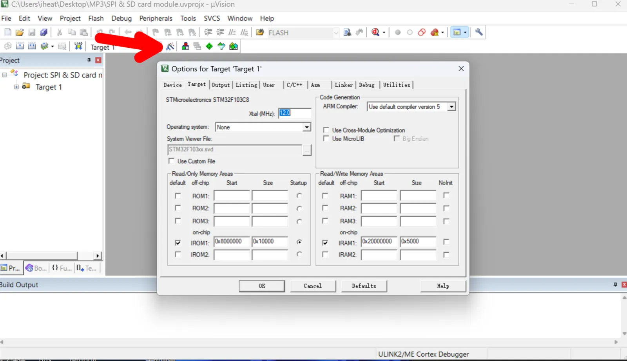
Task: Click OK to confirm target options
Action: coord(262,286)
